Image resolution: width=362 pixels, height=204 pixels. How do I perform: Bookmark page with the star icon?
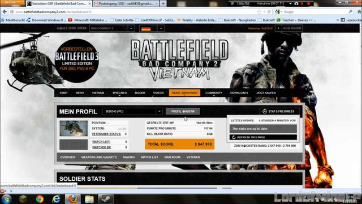click(x=259, y=12)
